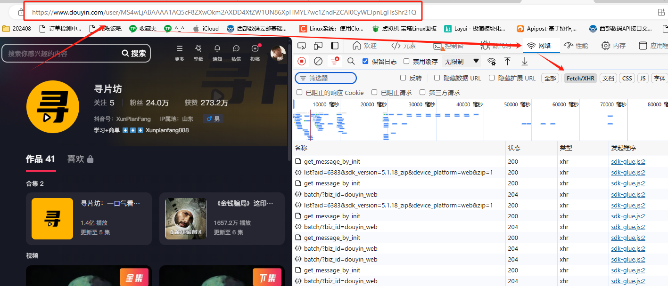The image size is (668, 286).
Task: Open the 无限制 throttling dropdown
Action: click(462, 61)
